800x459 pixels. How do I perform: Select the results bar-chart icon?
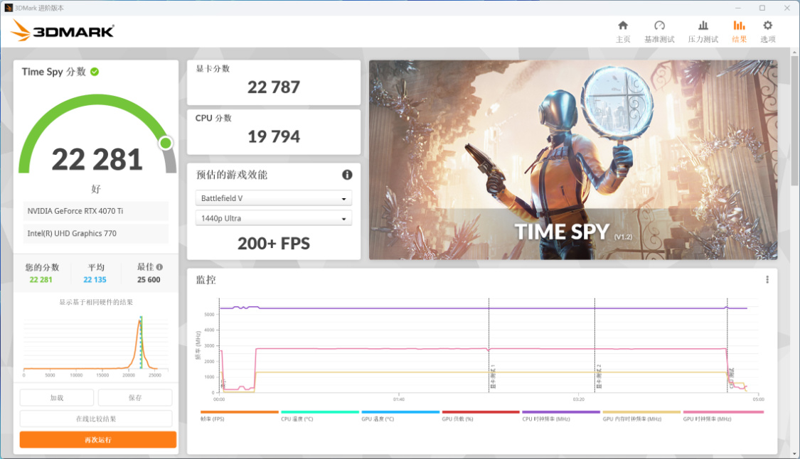point(739,26)
